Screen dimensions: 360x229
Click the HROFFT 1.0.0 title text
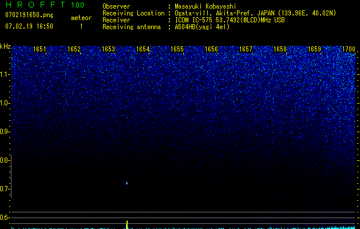(45, 5)
